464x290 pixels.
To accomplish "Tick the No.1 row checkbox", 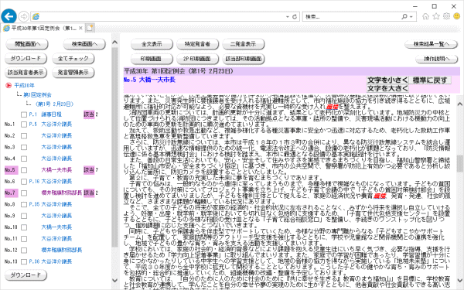I will 24,125.
